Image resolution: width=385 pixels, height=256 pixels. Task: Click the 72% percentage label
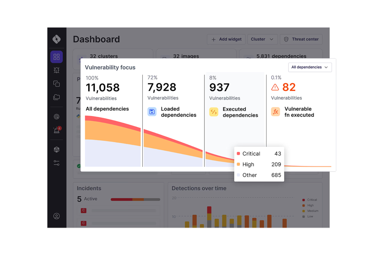pos(152,78)
